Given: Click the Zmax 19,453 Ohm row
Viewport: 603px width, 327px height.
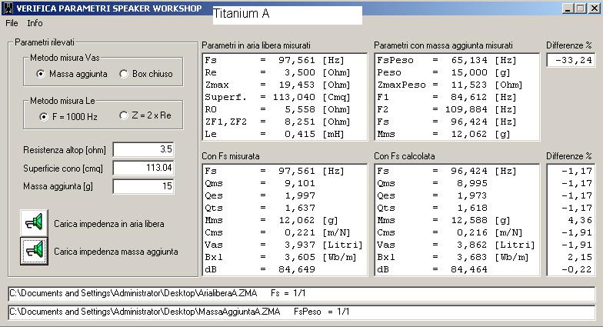Looking at the screenshot, I should 277,85.
